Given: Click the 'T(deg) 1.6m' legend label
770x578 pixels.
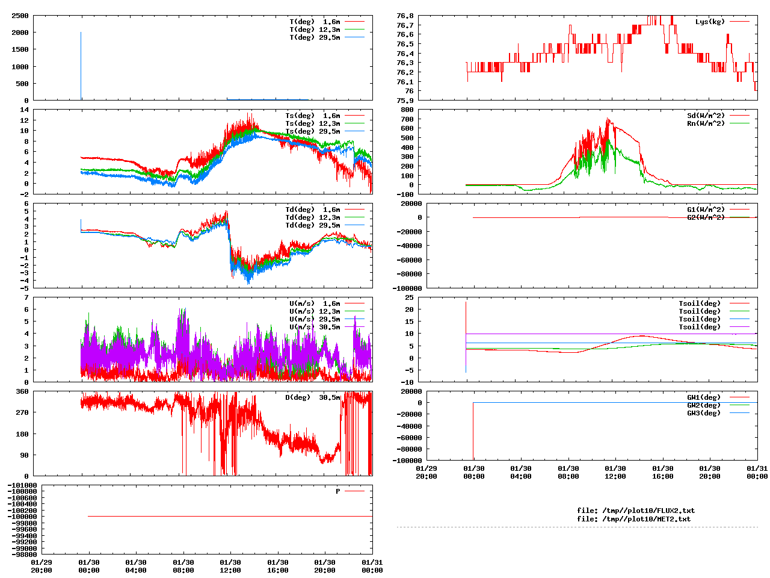Looking at the screenshot, I should (x=315, y=22).
